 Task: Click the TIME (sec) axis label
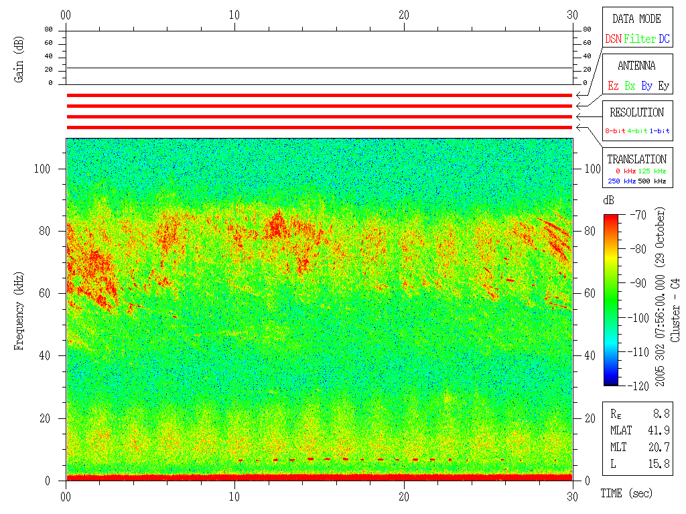coord(626,494)
